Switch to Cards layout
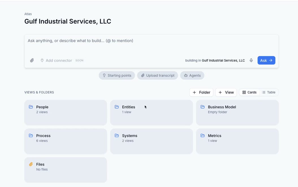 click(249, 92)
